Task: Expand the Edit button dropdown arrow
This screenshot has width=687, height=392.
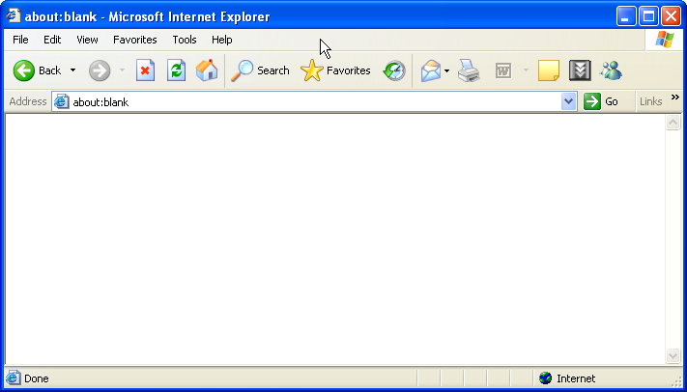Action: point(526,70)
